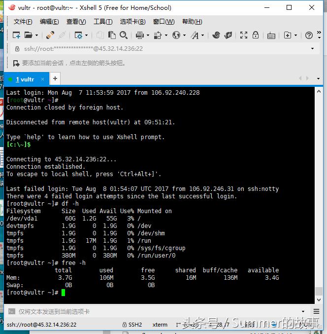The image size is (327, 334).
Task: Expand the Print dropdown arrow
Action: pyautogui.click(x=148, y=35)
